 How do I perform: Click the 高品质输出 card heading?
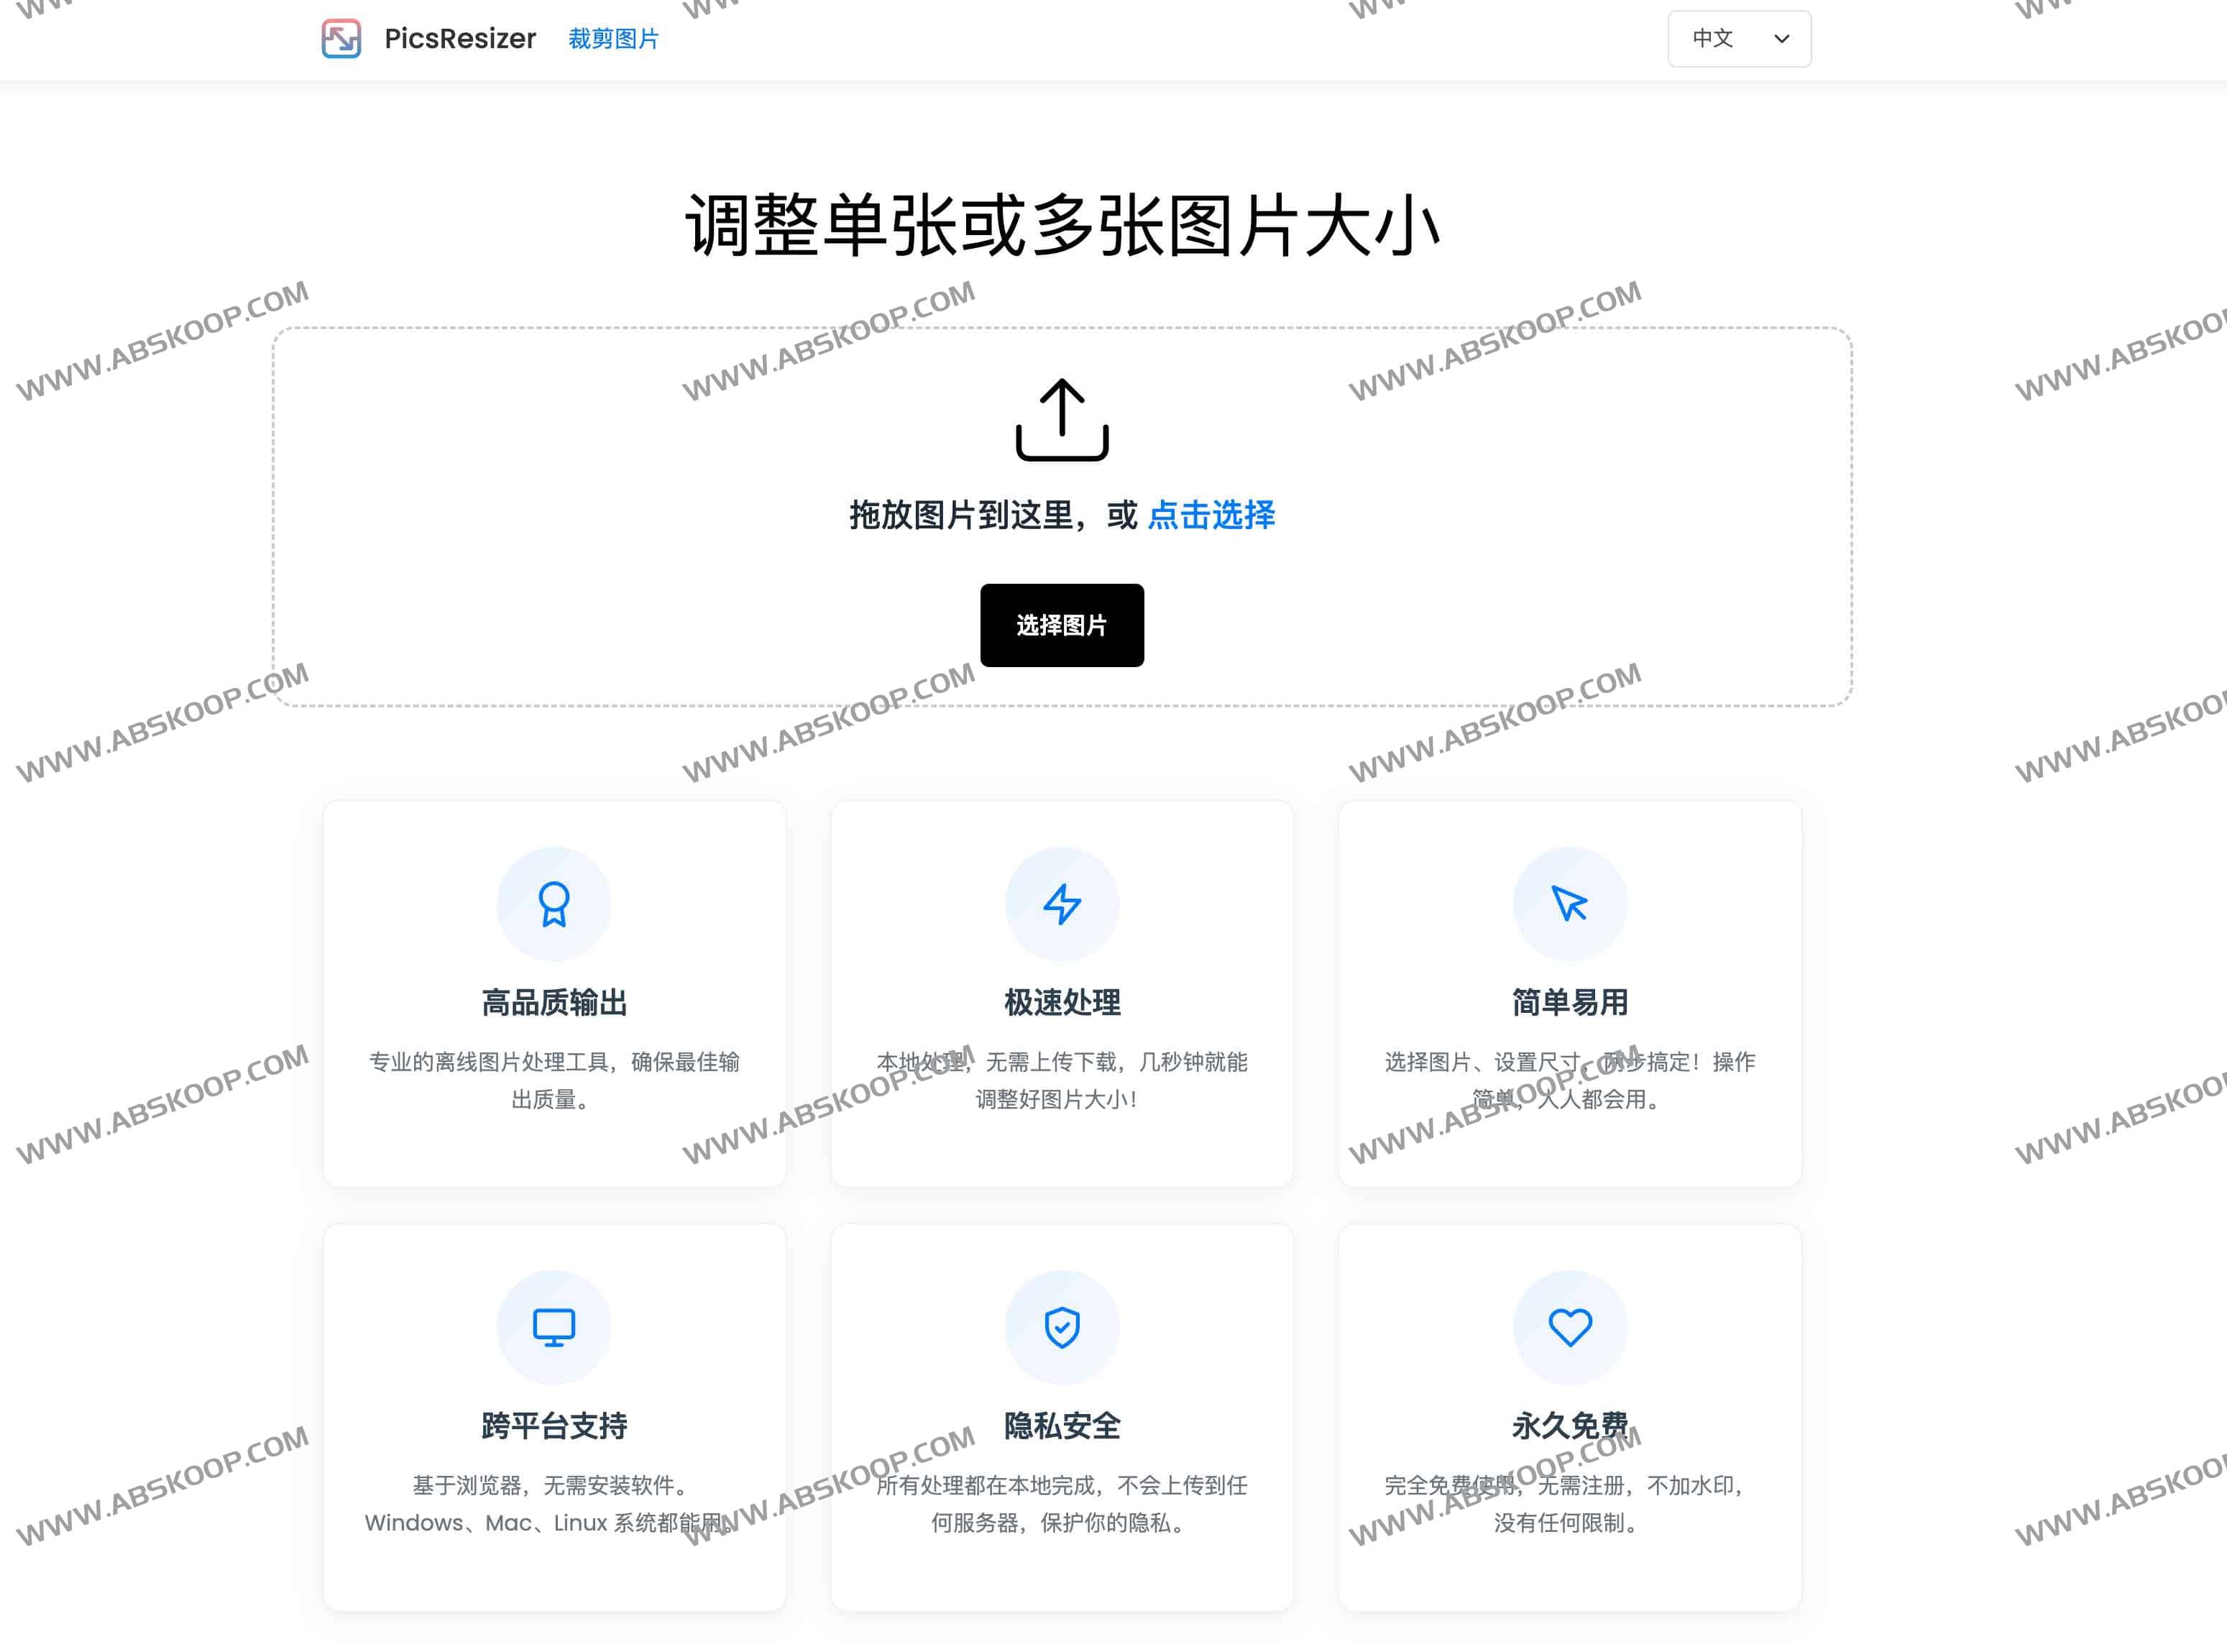554,1002
